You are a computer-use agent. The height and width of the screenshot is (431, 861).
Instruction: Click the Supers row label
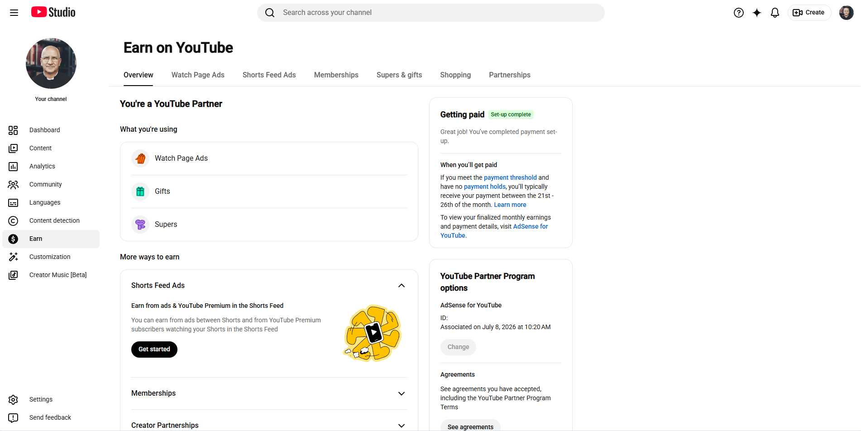pos(166,225)
